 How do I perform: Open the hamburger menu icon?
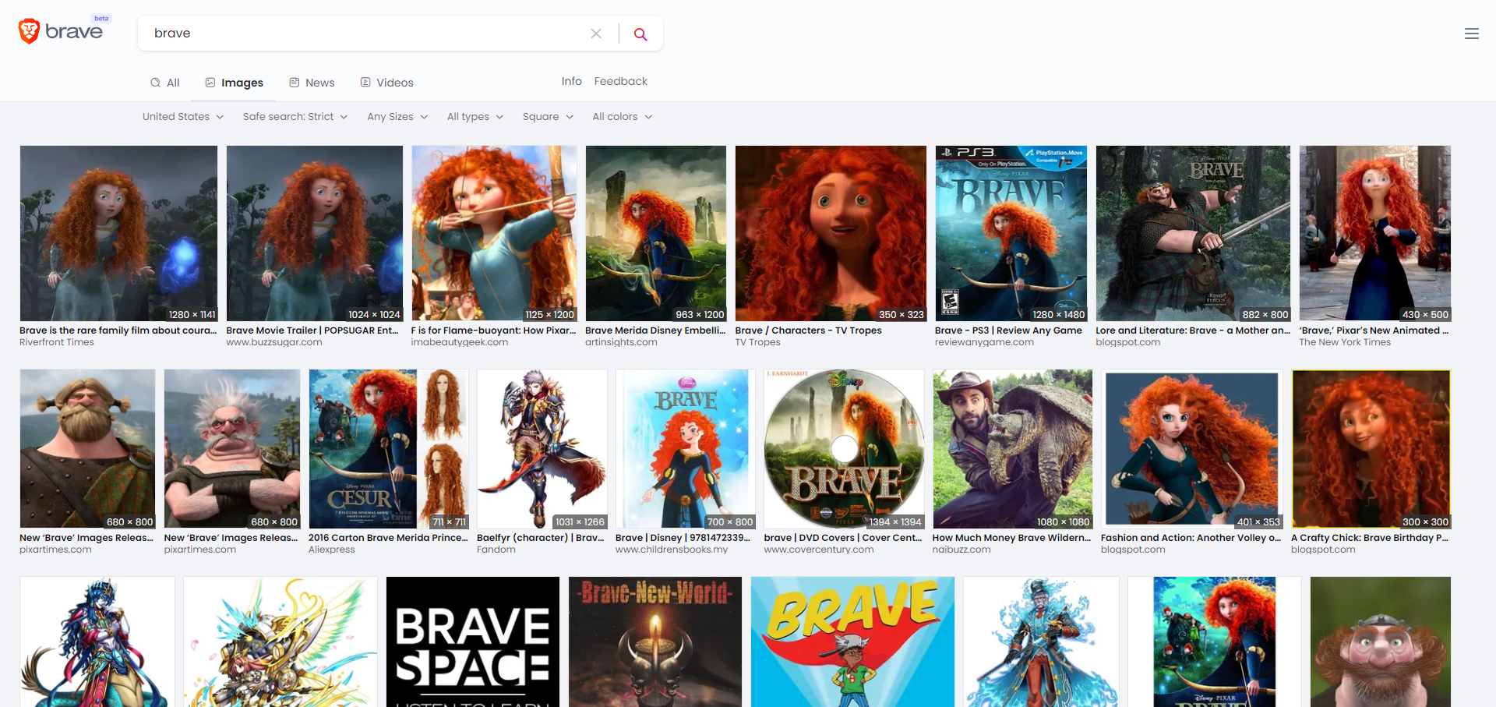[1471, 34]
